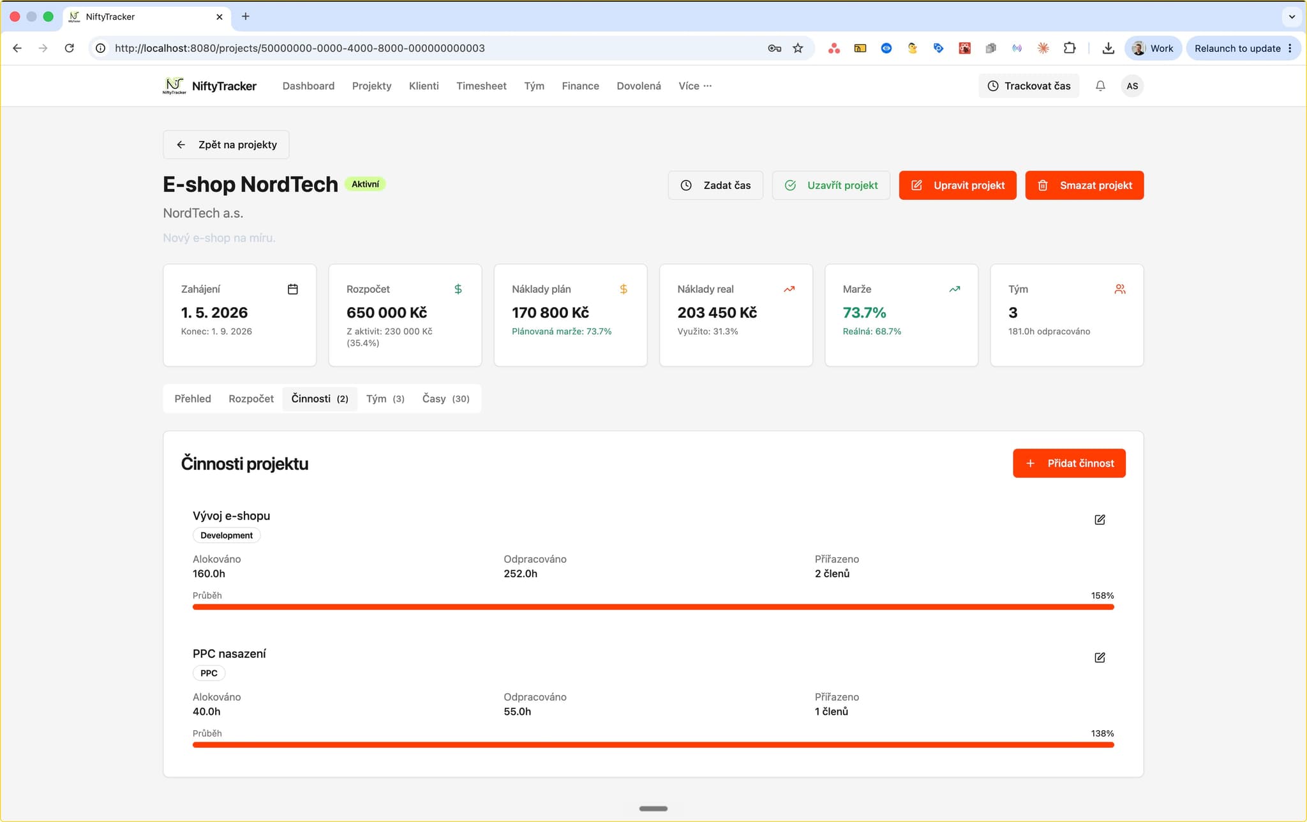
Task: Click the 252.0h odpracováno value
Action: tap(521, 573)
